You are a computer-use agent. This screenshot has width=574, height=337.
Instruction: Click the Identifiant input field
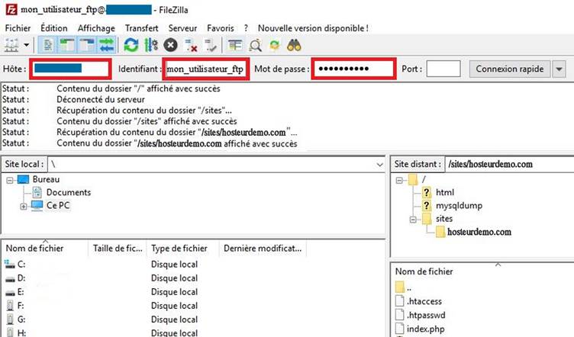[206, 69]
